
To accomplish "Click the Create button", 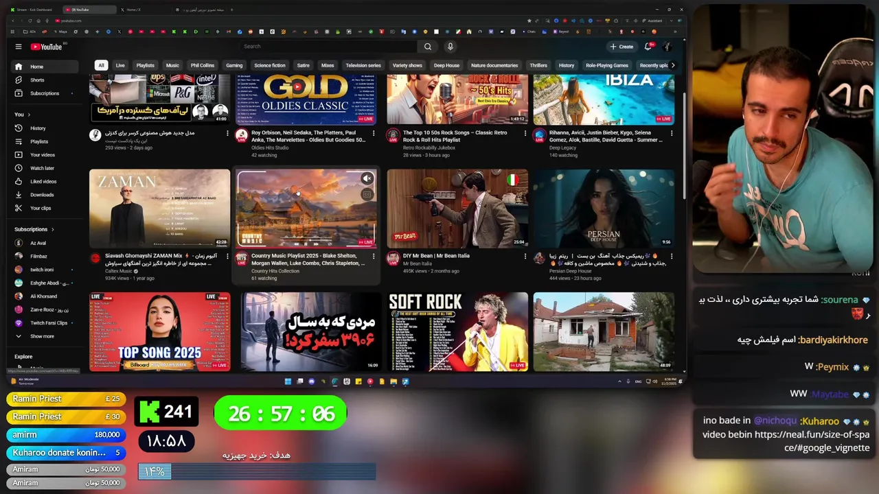I will pos(622,47).
